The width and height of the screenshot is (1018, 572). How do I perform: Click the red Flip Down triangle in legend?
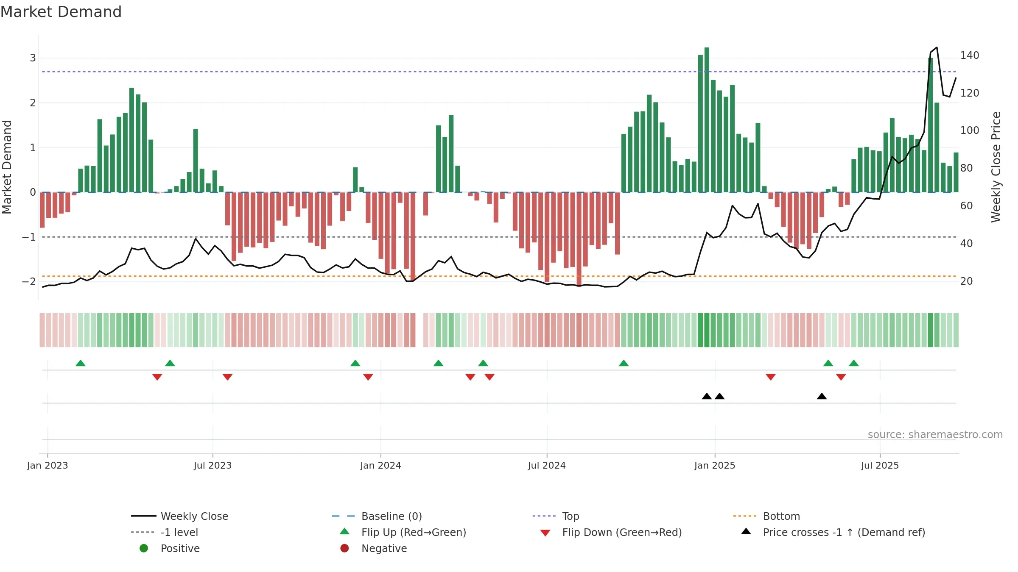click(545, 533)
